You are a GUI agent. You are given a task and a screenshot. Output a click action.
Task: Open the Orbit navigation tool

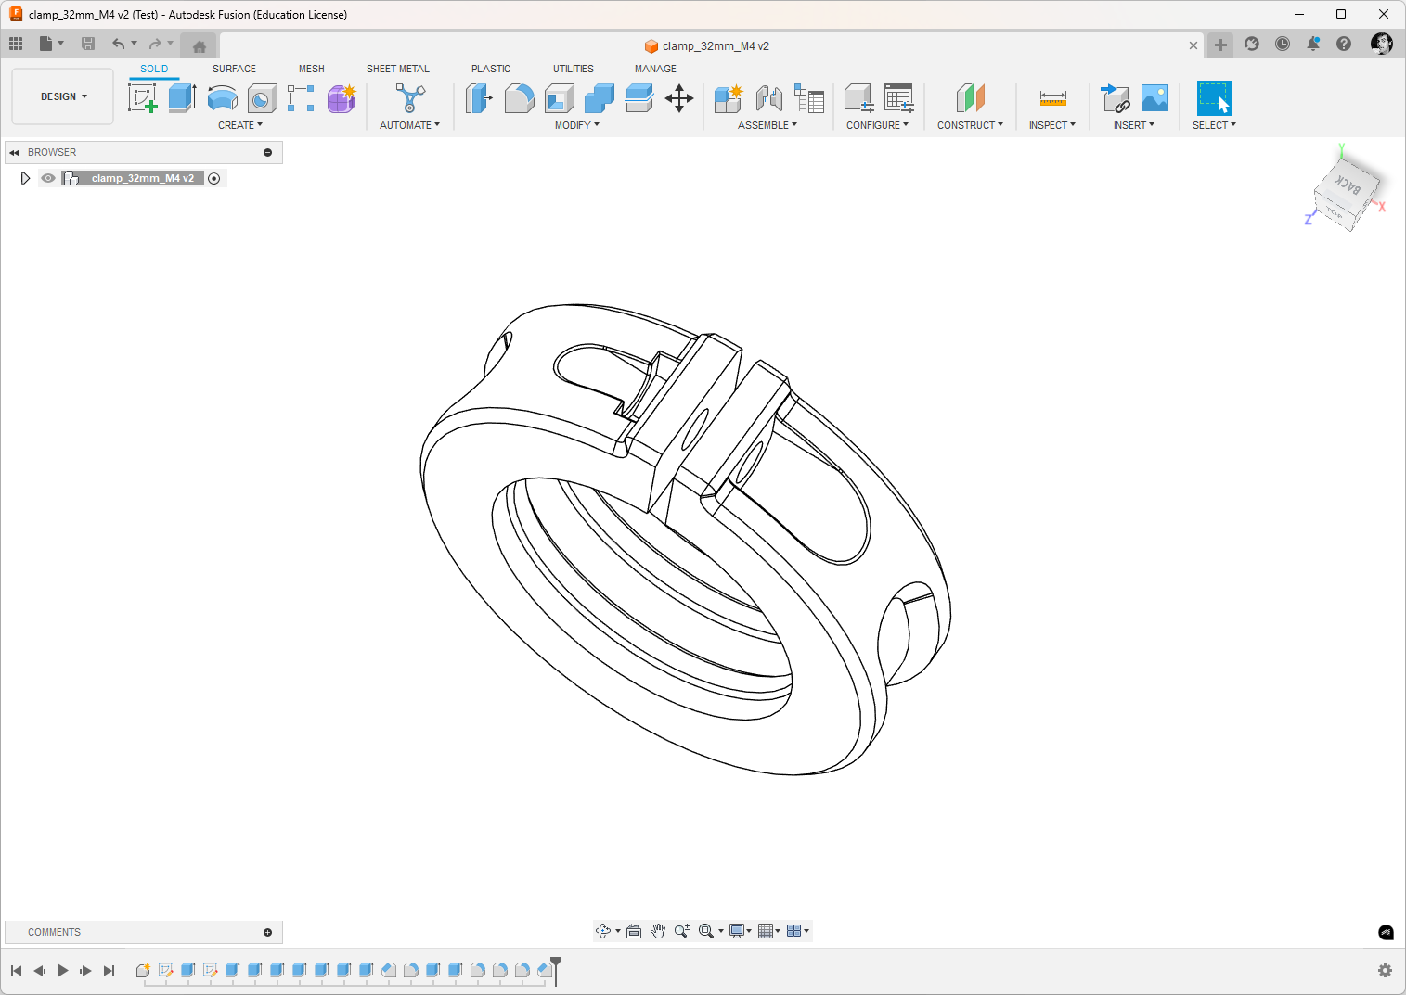[603, 931]
